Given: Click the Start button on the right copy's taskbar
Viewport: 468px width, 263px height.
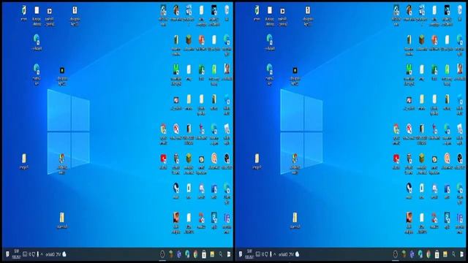Looking at the screenshot, I should click(461, 254).
